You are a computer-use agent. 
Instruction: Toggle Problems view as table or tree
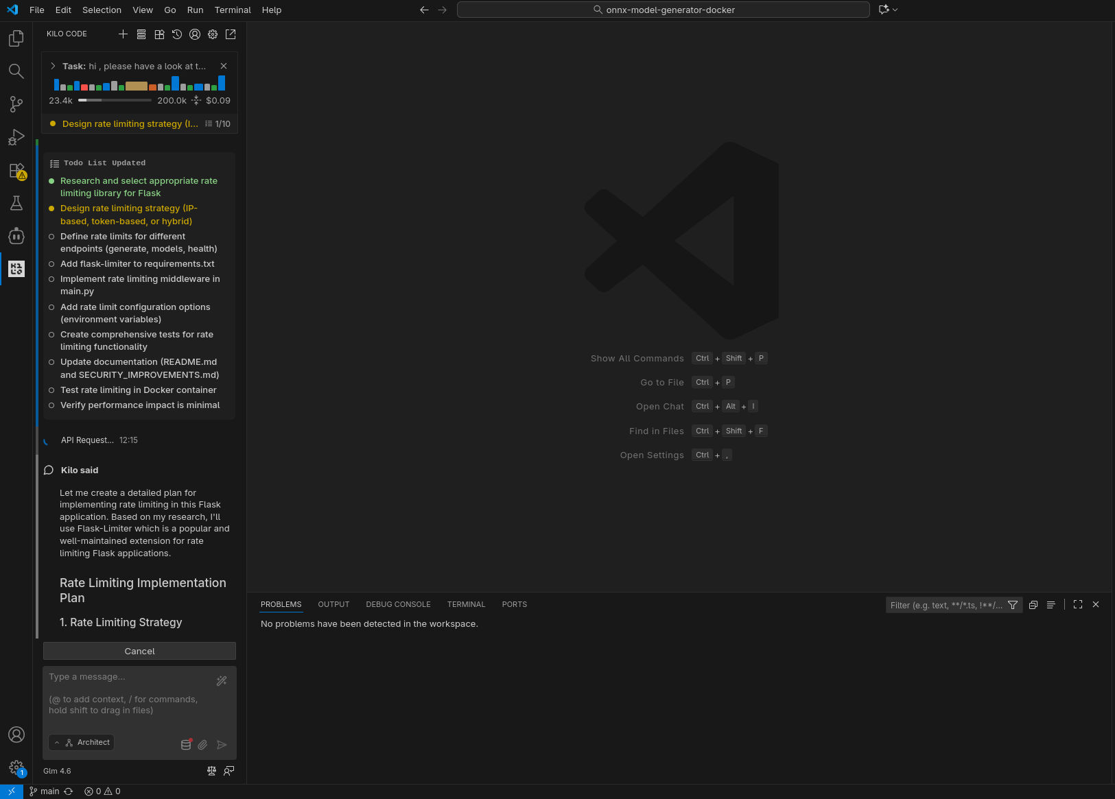coord(1051,604)
